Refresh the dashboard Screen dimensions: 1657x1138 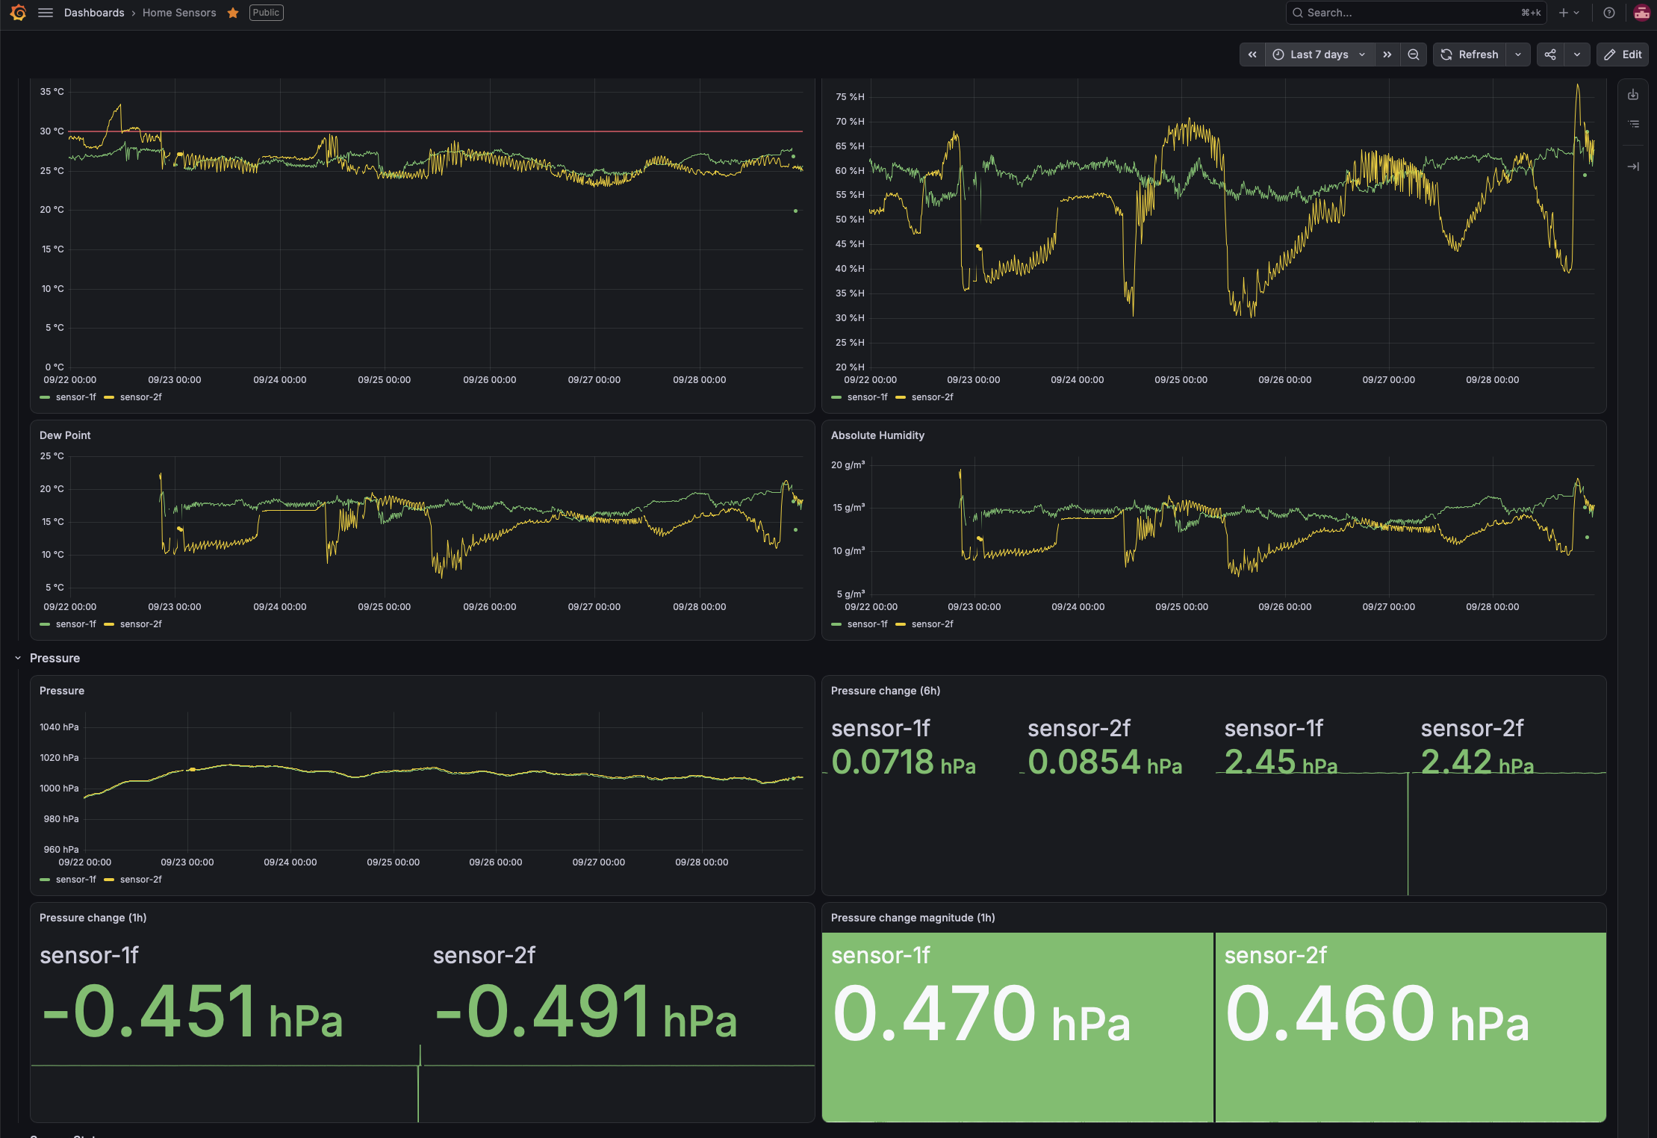pos(1470,55)
